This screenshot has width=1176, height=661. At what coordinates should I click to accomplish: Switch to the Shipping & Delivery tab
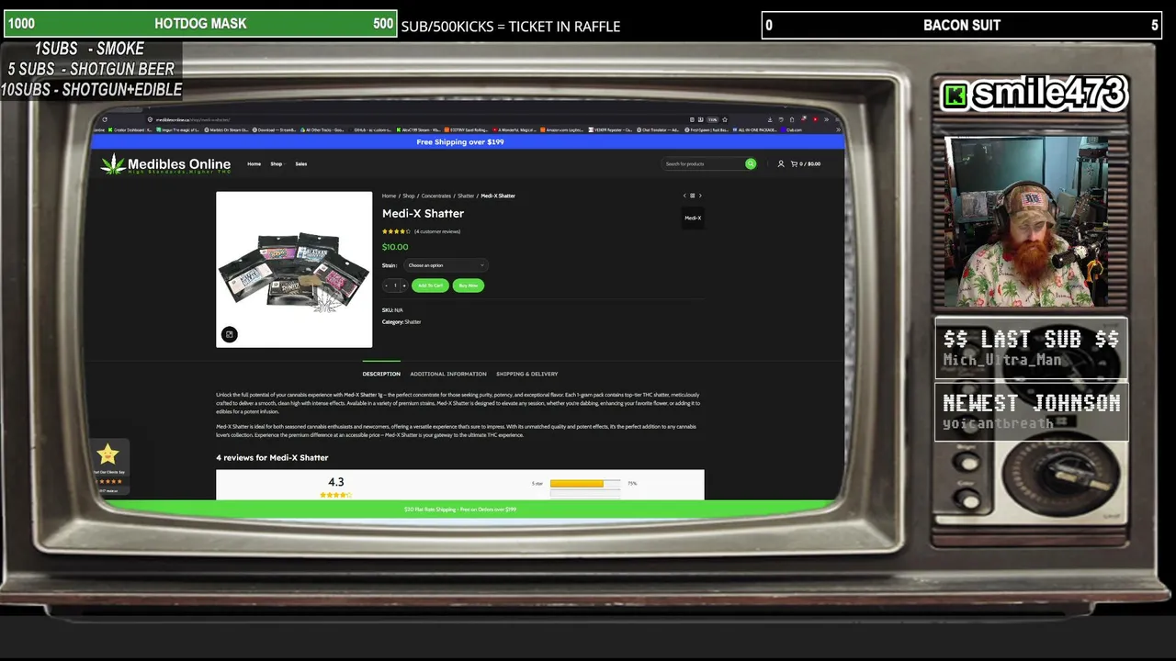pos(527,374)
